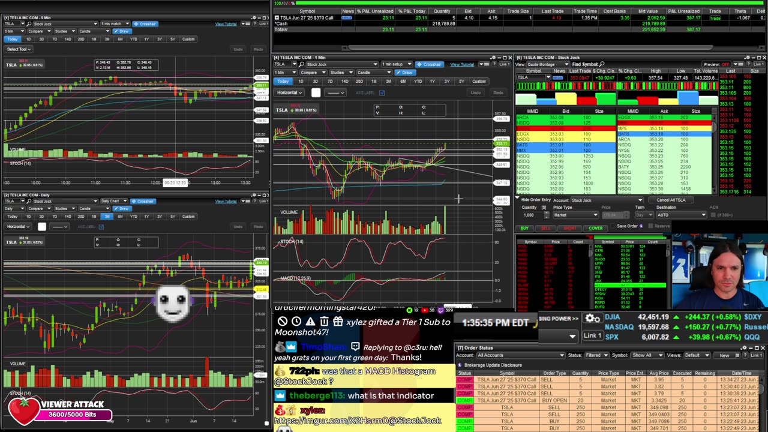Check the Reserve checkbox in order entry
Screen dimensions: 768x432
pyautogui.click(x=650, y=226)
